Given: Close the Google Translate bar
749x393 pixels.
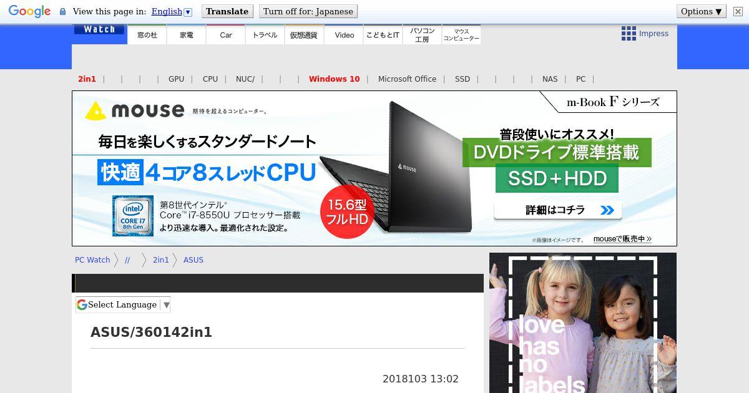Looking at the screenshot, I should [x=738, y=11].
